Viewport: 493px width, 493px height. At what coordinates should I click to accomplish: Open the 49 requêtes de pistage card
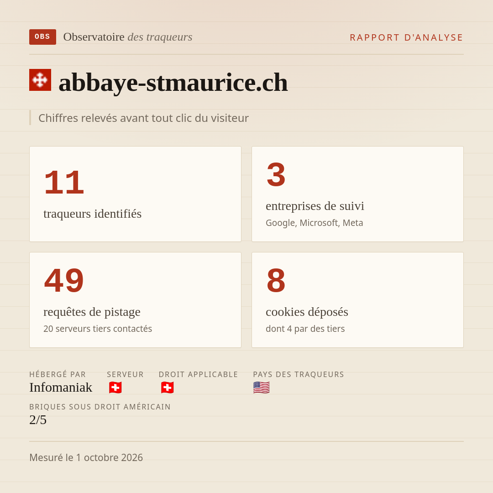click(135, 300)
